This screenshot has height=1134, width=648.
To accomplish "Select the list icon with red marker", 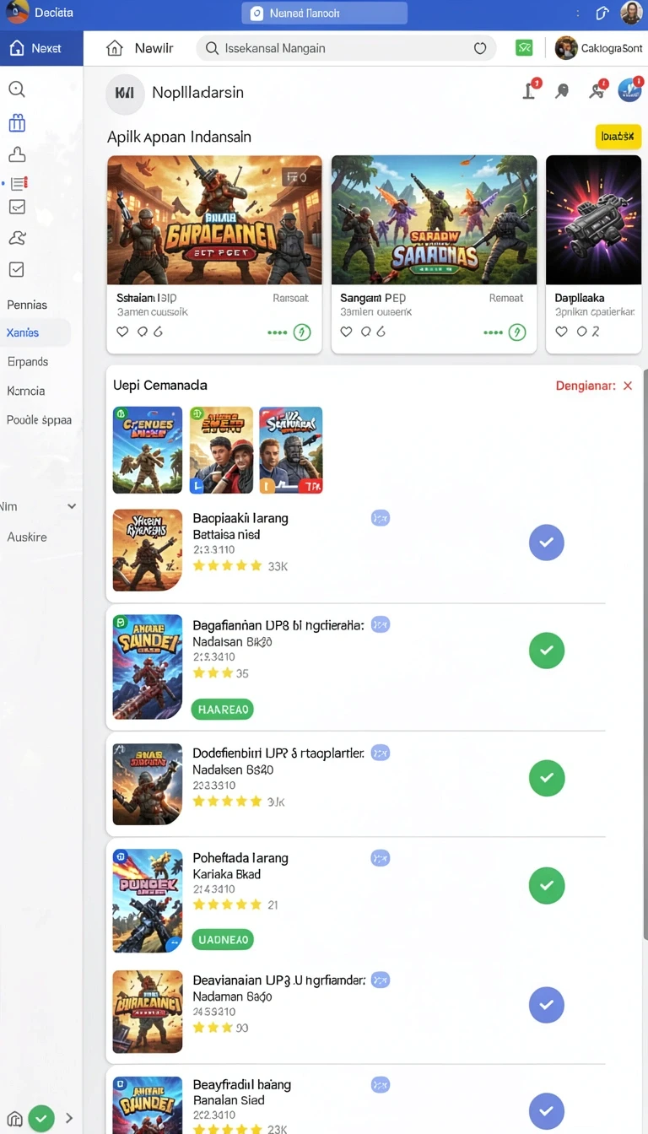I will click(x=19, y=183).
